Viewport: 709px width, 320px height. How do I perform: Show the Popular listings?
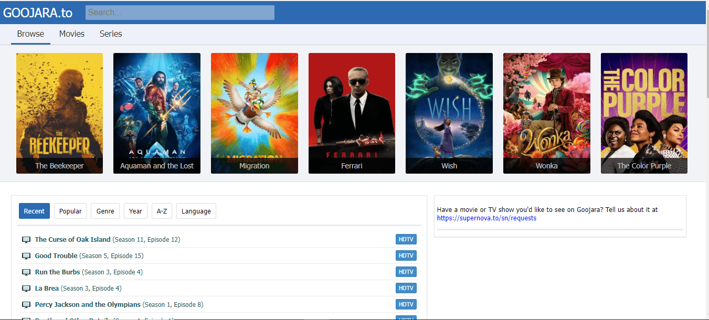(70, 211)
